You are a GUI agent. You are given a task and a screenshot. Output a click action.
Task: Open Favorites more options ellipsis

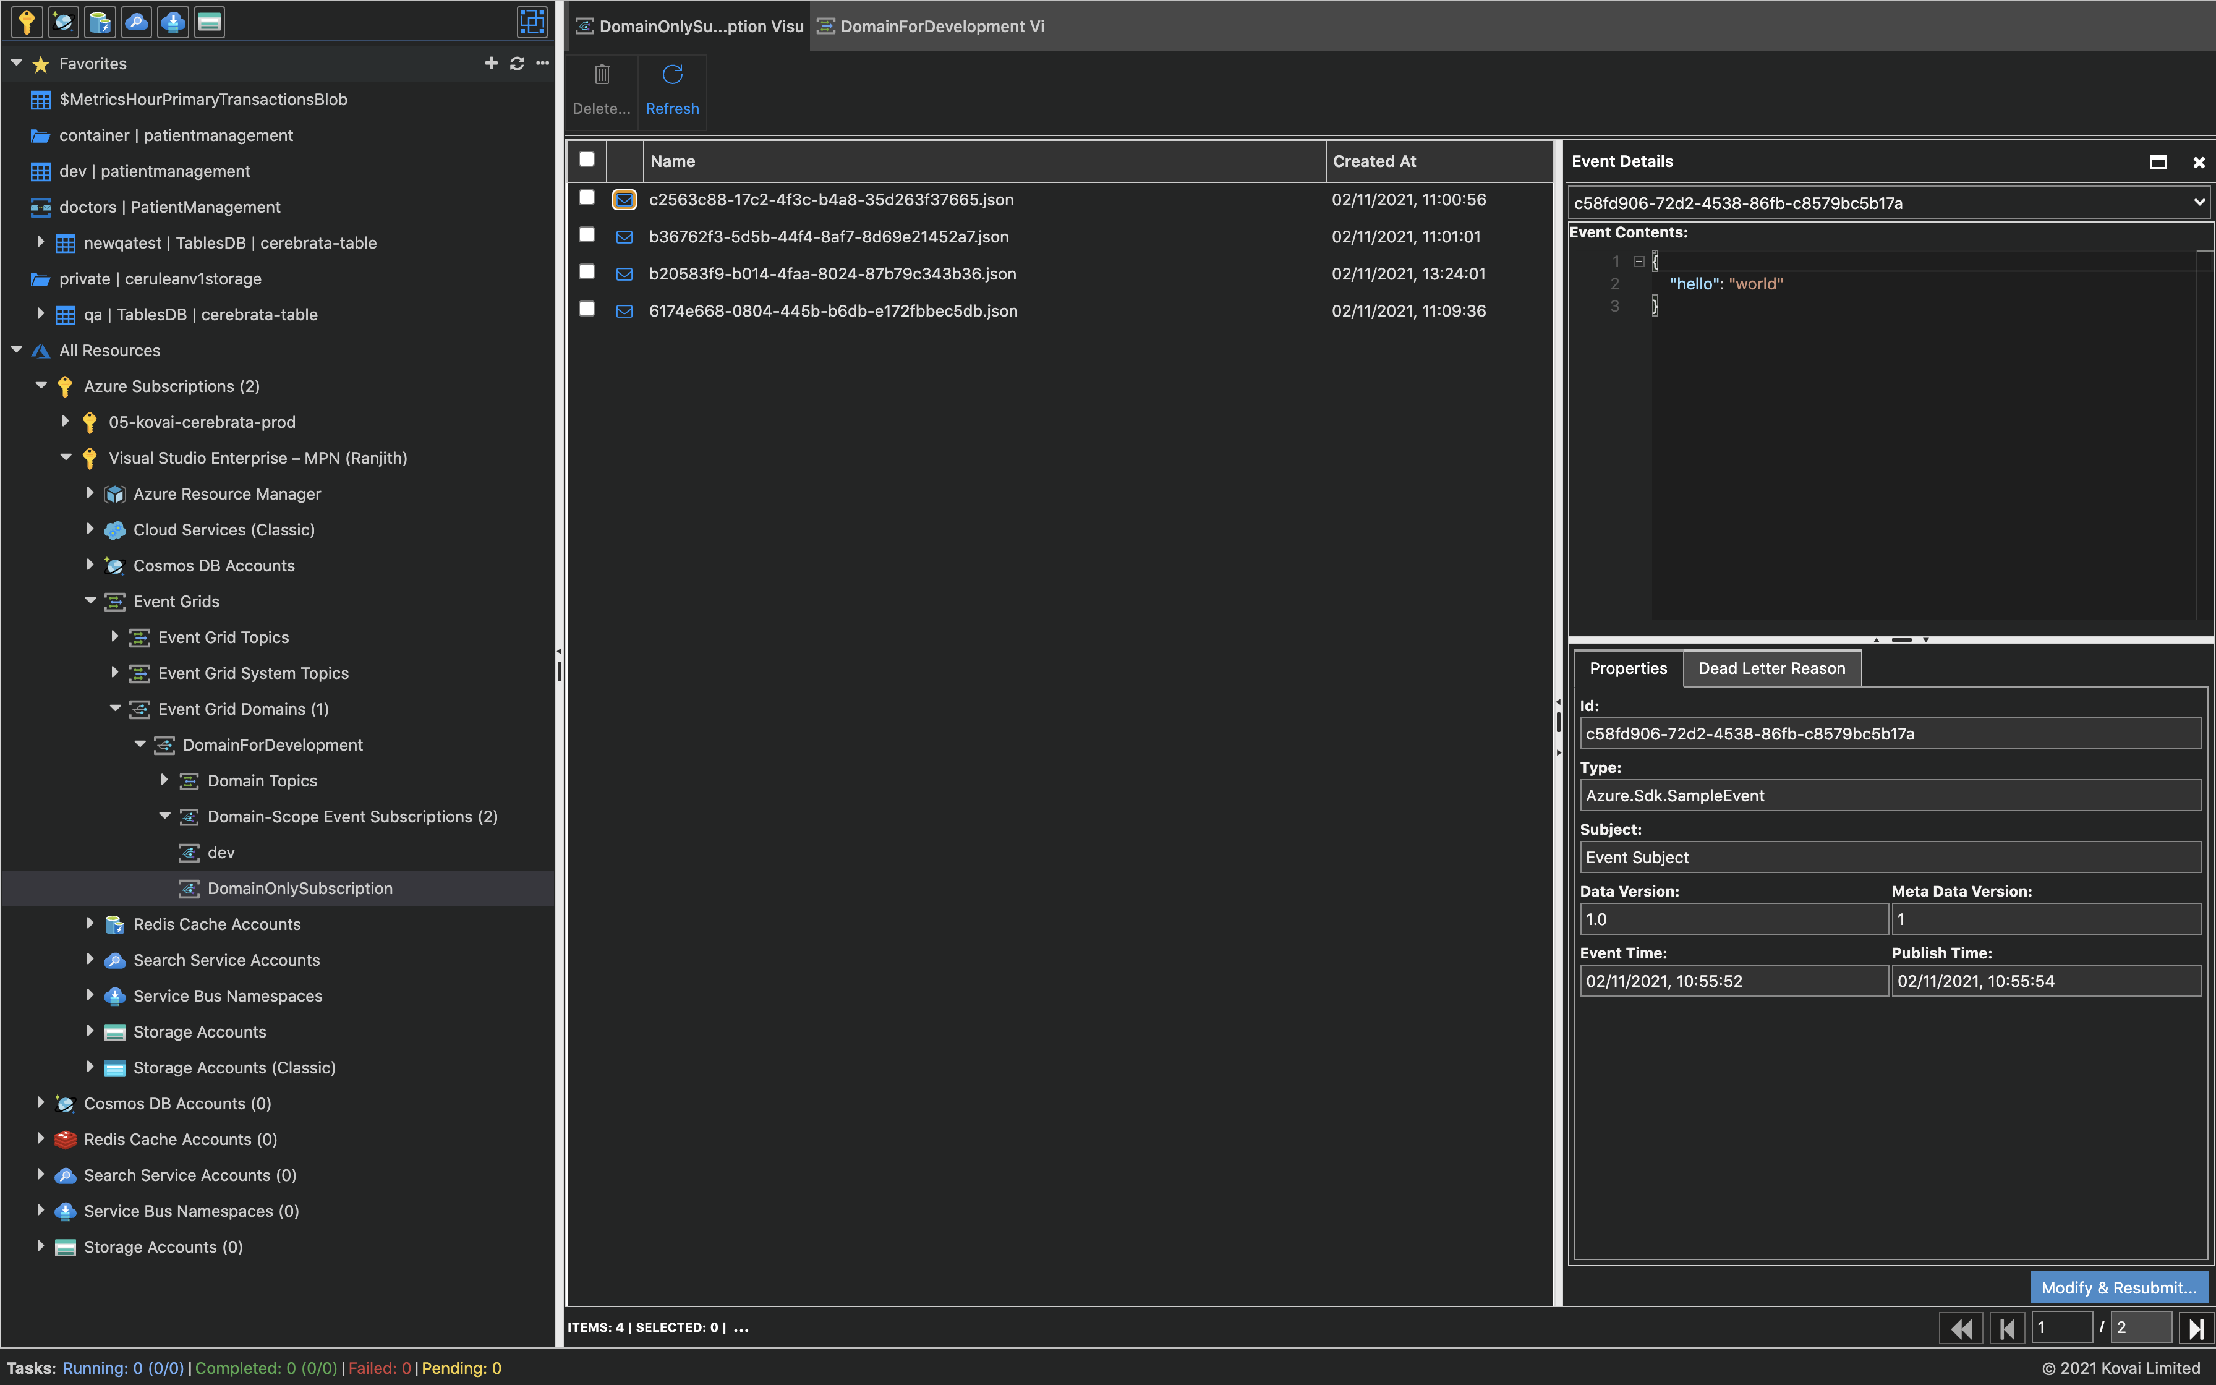(x=543, y=63)
